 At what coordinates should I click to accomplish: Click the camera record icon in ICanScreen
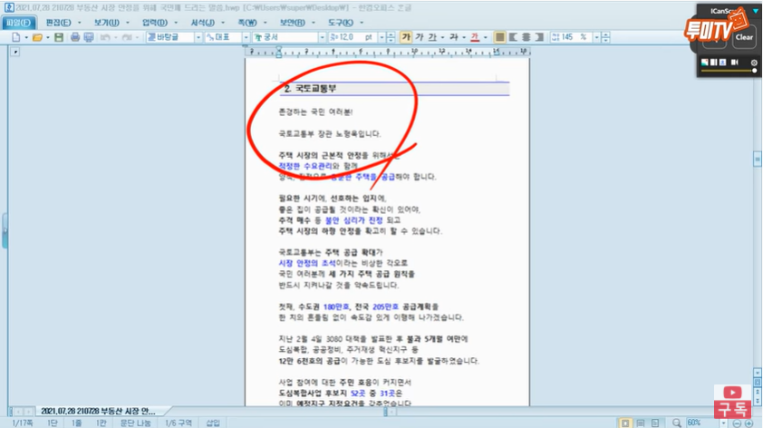[x=735, y=63]
